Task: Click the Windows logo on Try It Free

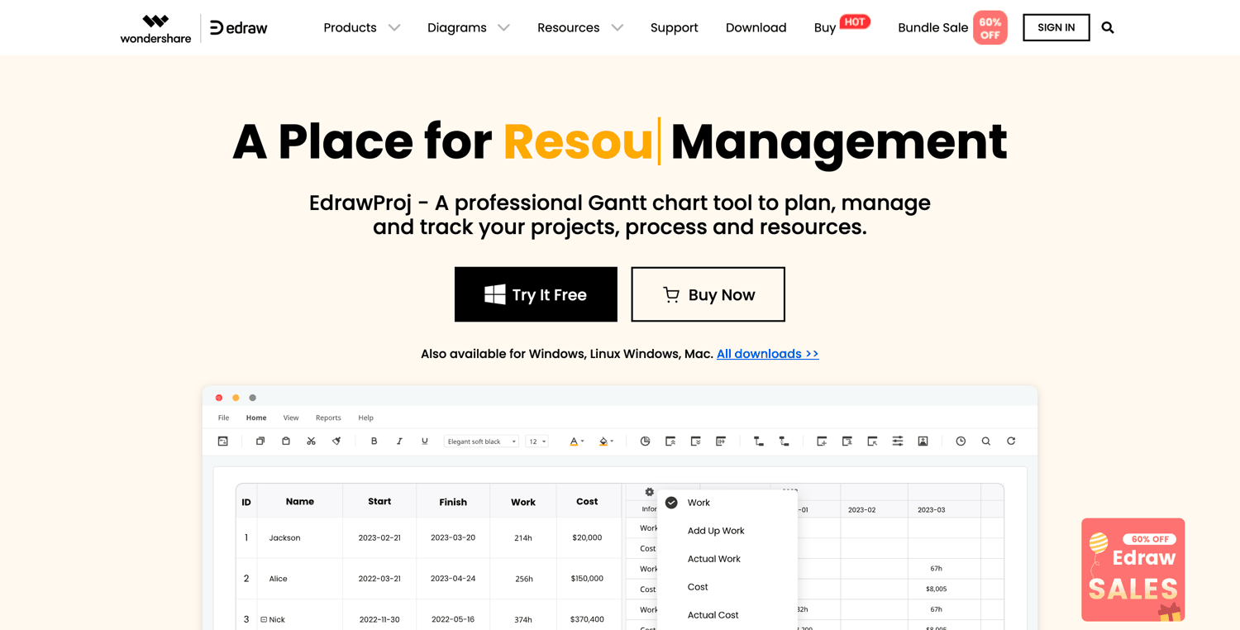Action: pyautogui.click(x=494, y=294)
